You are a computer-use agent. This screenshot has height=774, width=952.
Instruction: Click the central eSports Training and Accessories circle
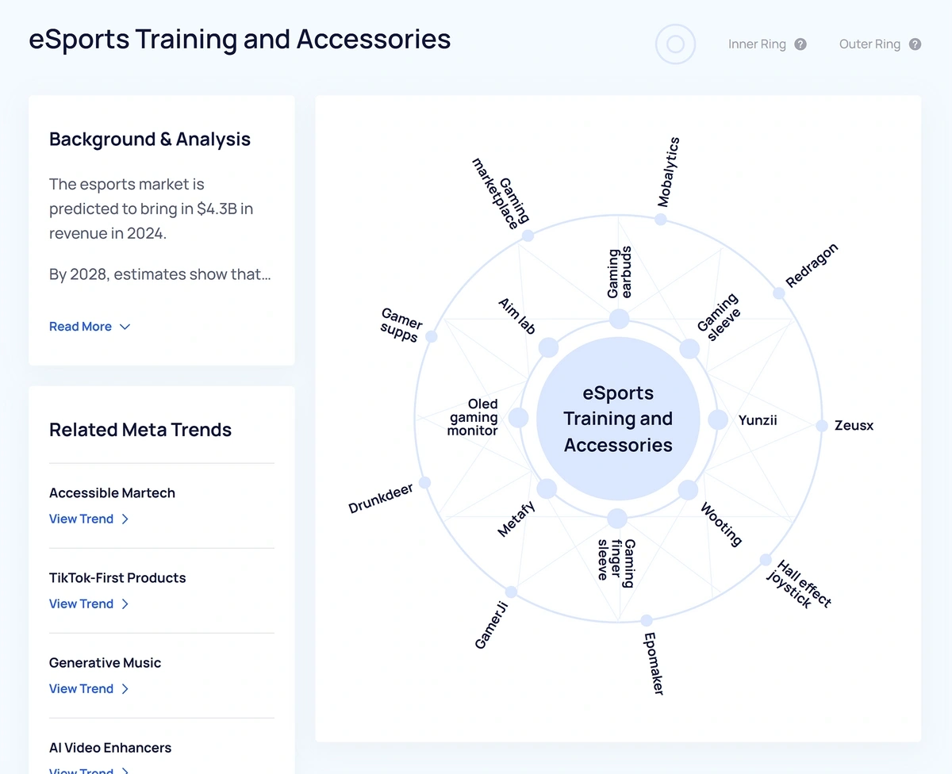click(x=618, y=419)
